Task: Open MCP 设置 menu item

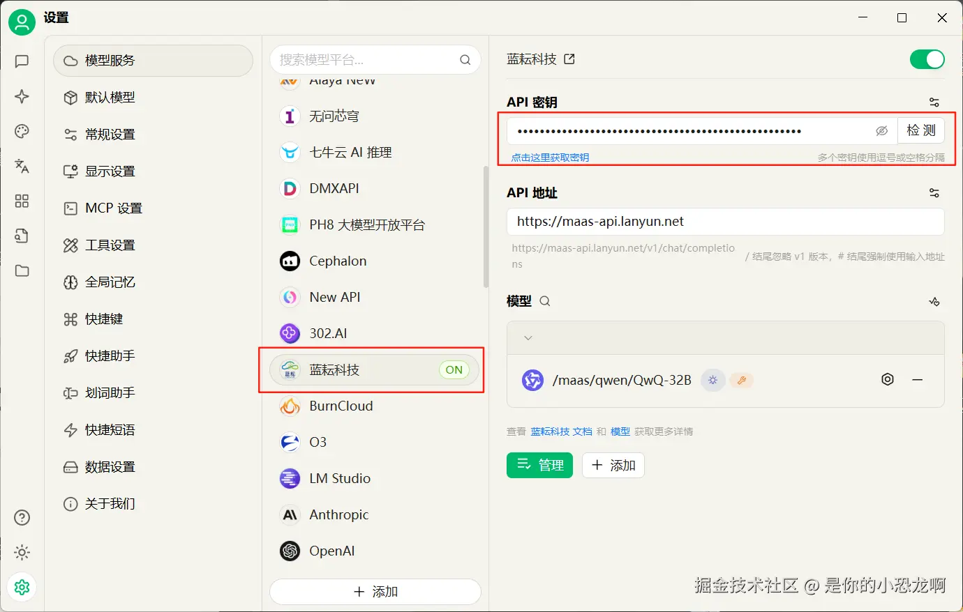Action: point(153,208)
